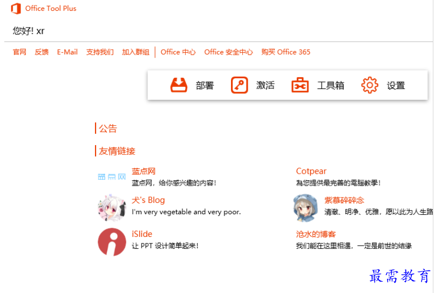
Task: Open the 激活 key icon
Action: click(240, 85)
